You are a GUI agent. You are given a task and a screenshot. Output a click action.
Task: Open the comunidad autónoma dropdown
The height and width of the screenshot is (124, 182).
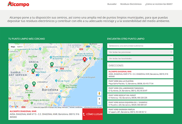(x=140, y=46)
